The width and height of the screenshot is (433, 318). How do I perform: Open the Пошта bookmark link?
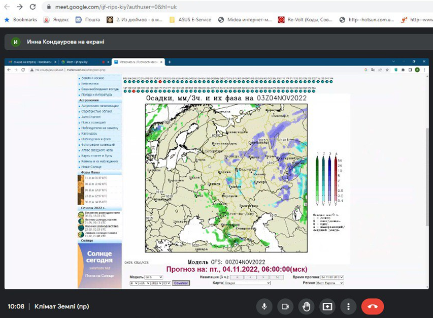pos(88,20)
